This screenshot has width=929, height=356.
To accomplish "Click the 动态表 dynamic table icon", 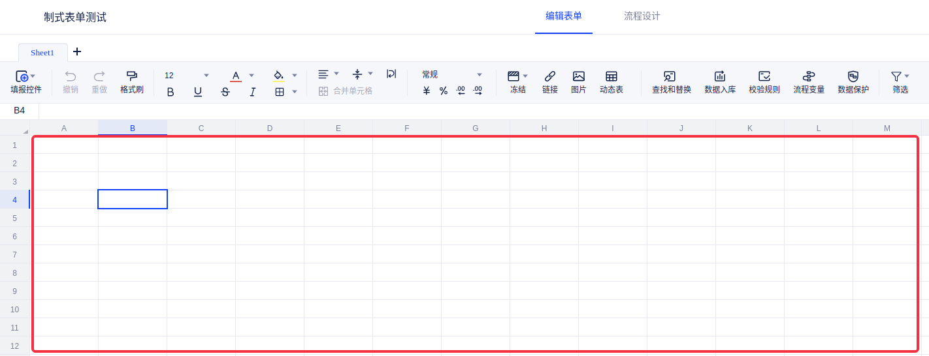I will 611,76.
